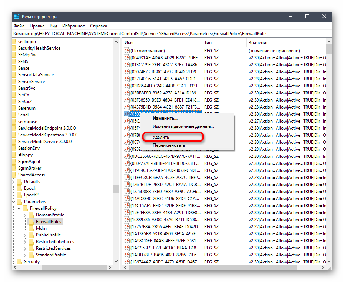Expand the RestrictedServices tree node
Viewport: 344px width, 282px height.
click(25, 248)
